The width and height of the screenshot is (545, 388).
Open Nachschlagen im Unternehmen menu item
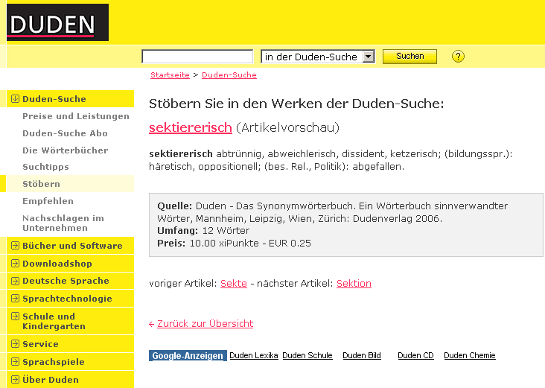tap(63, 223)
